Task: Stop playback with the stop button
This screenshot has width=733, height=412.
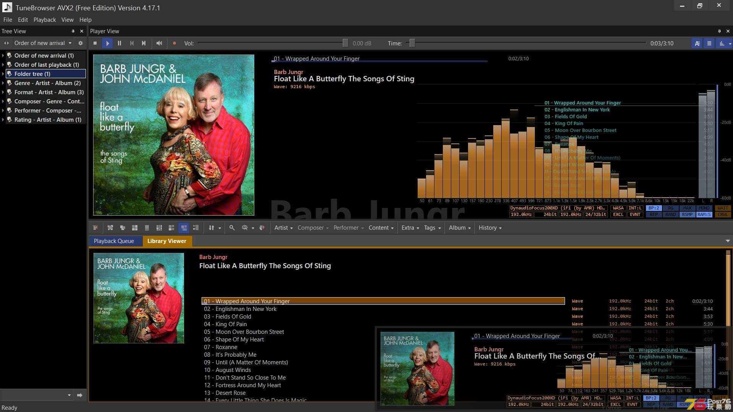Action: [95, 43]
